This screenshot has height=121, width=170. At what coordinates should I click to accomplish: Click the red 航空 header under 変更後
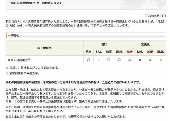click(130, 52)
